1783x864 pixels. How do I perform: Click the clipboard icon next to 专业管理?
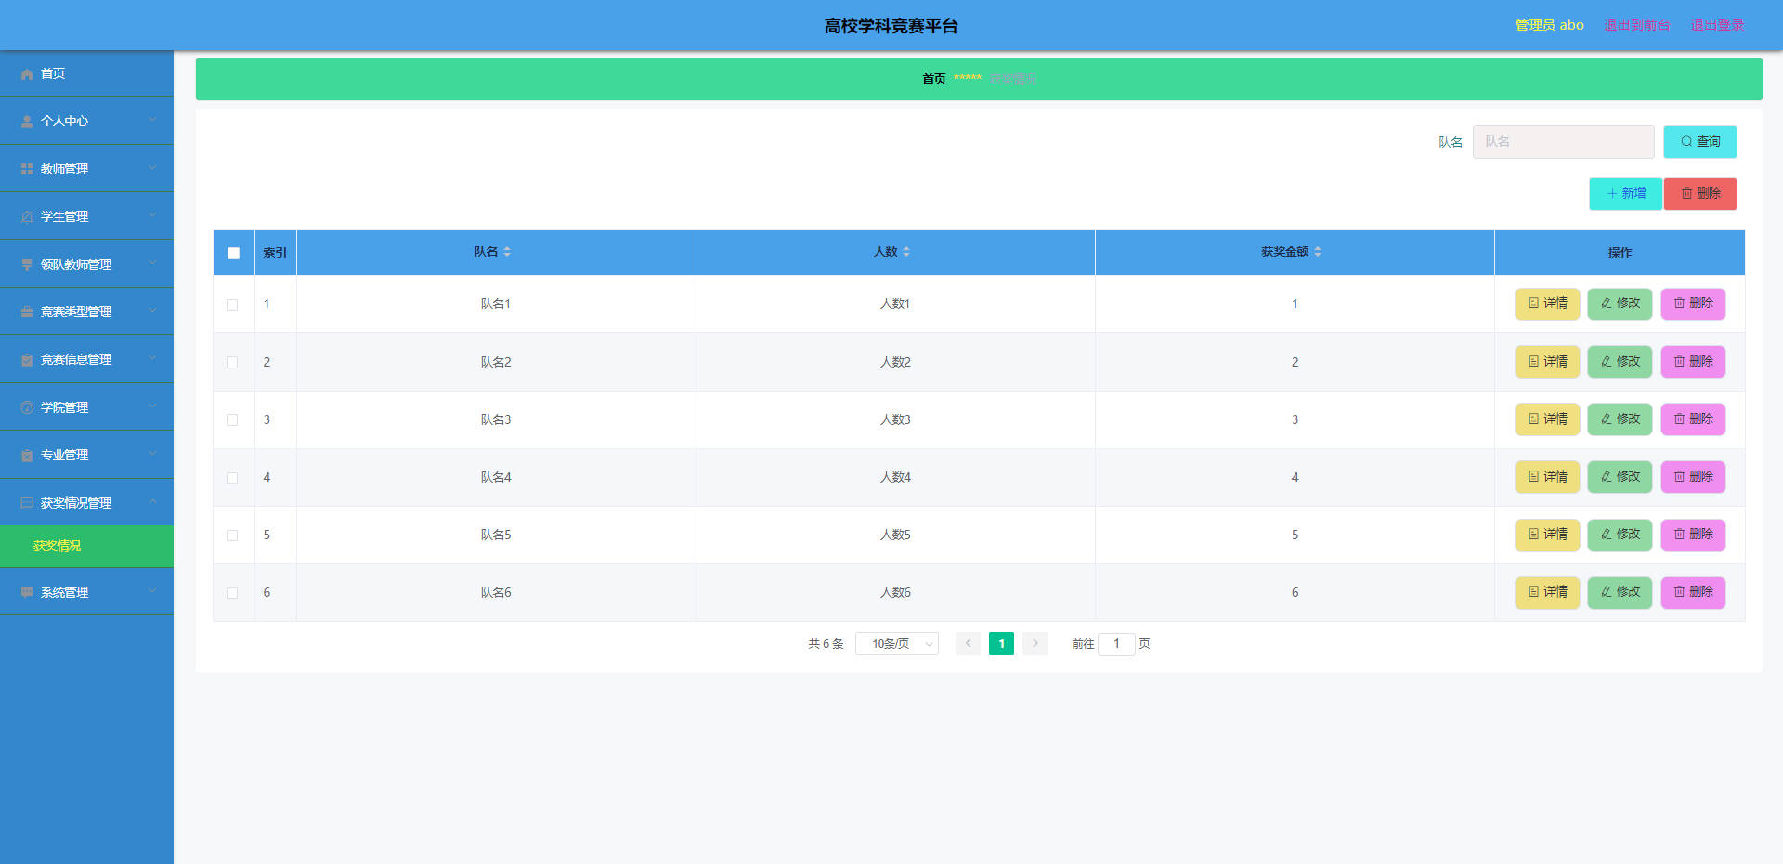[27, 456]
